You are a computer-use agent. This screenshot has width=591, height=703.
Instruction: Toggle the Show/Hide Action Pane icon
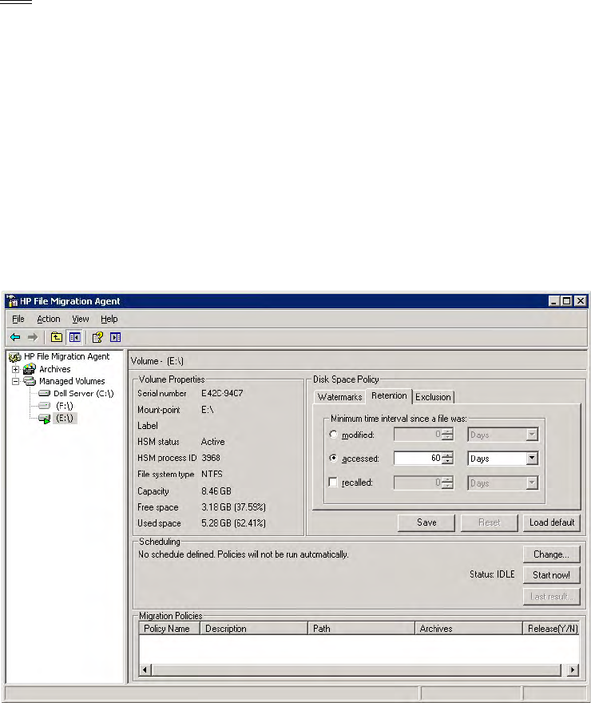pos(116,337)
